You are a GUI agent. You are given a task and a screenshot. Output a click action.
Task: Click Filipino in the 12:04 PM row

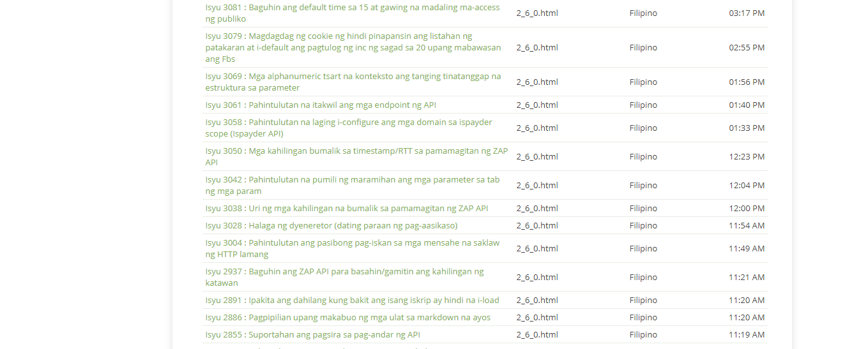click(643, 185)
